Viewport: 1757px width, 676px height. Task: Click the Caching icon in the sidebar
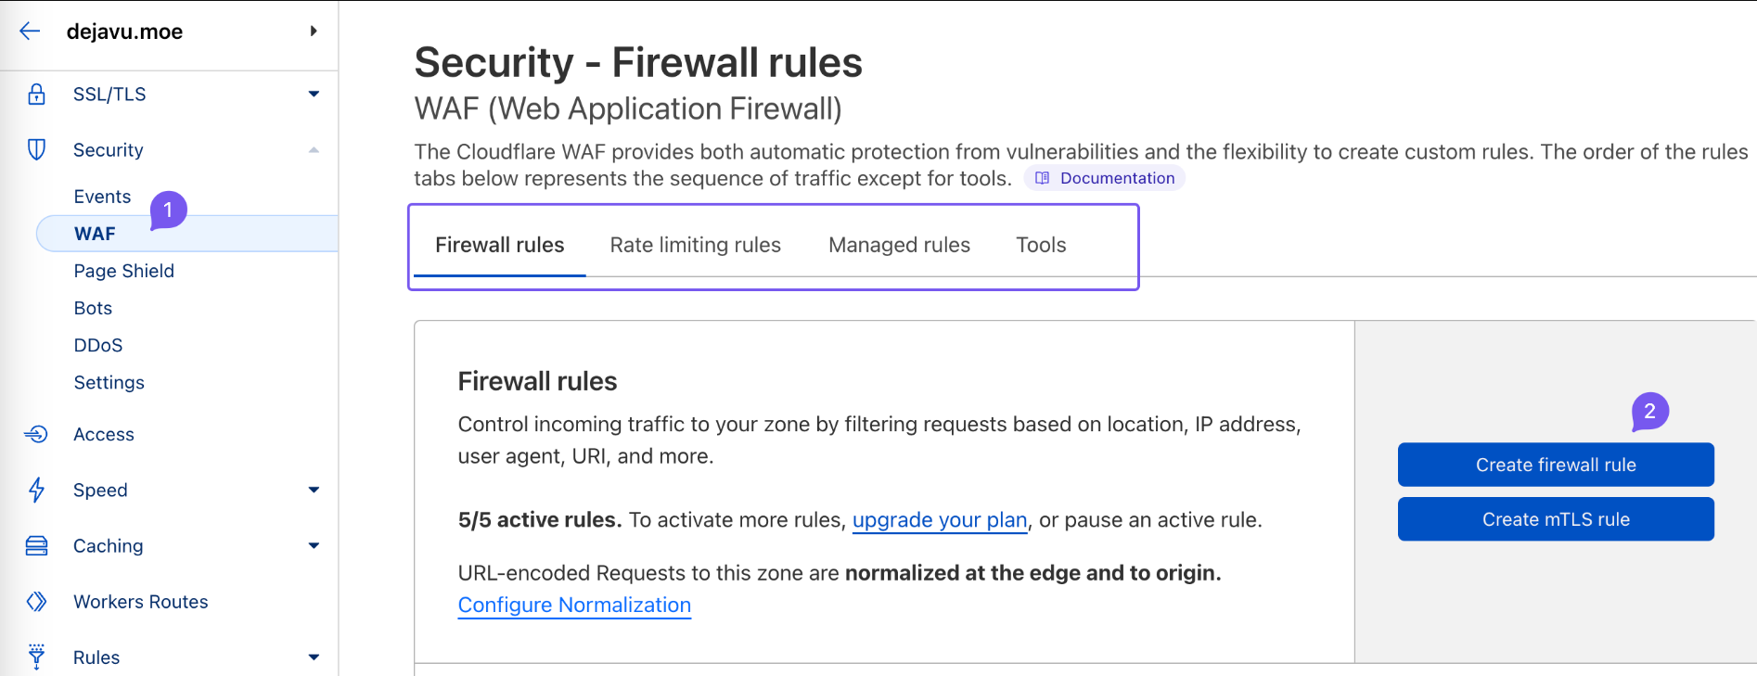[36, 546]
